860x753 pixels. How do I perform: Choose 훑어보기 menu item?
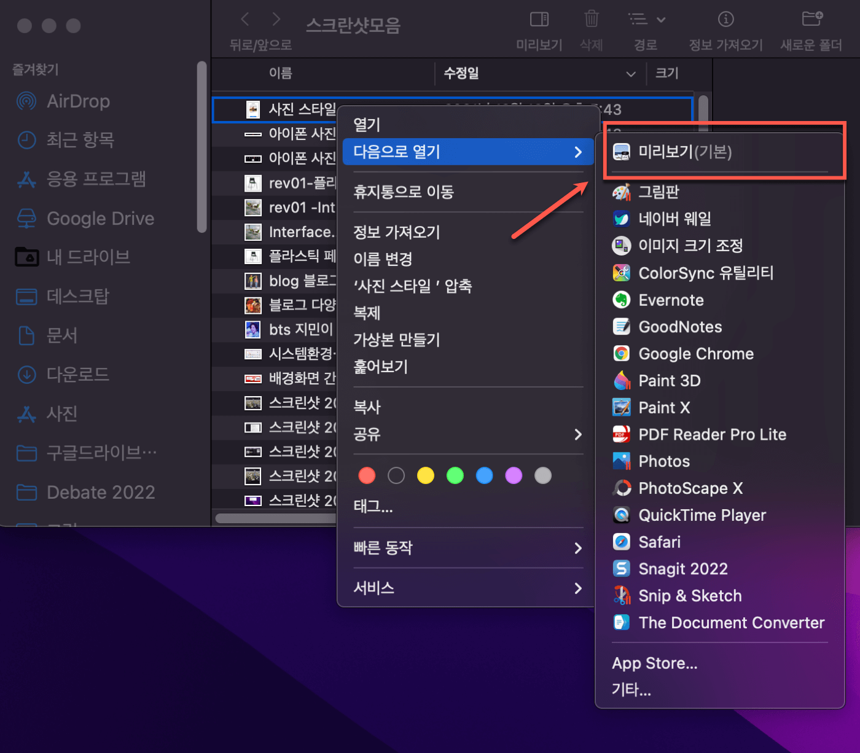pos(468,367)
